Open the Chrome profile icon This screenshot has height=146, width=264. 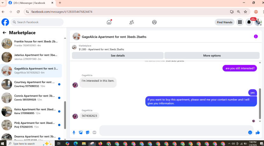(x=256, y=12)
